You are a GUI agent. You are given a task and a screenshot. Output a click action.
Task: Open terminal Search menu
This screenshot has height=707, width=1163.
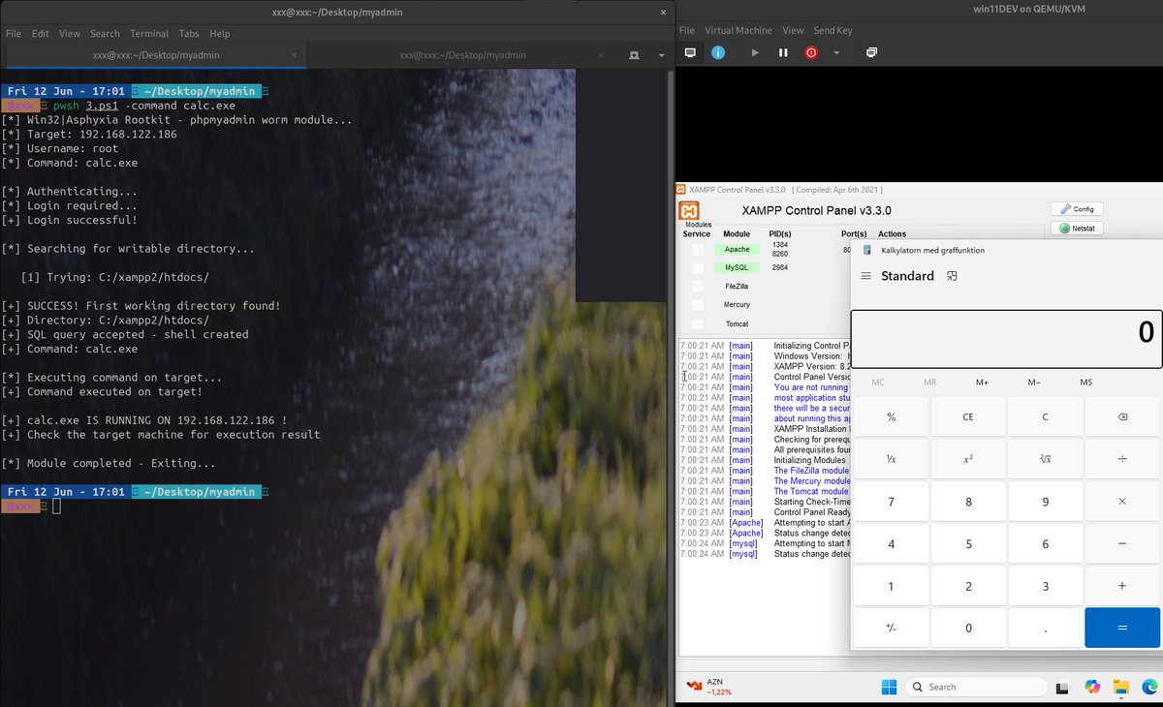point(105,33)
